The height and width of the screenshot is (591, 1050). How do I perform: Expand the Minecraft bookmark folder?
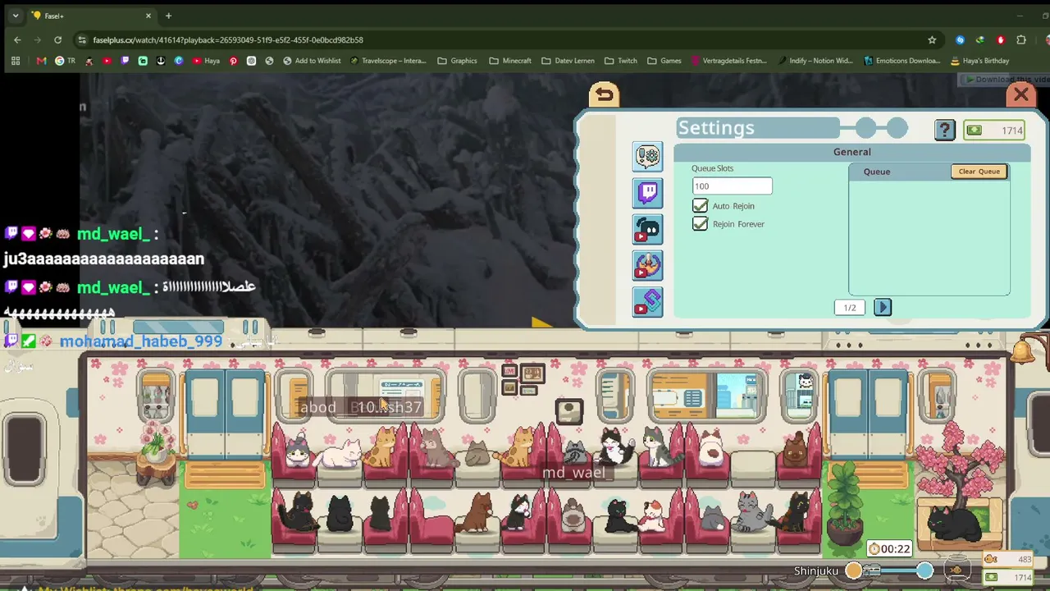[509, 61]
